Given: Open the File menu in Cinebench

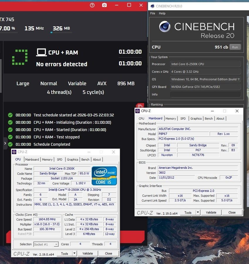Looking at the screenshot, I should coord(153,13).
